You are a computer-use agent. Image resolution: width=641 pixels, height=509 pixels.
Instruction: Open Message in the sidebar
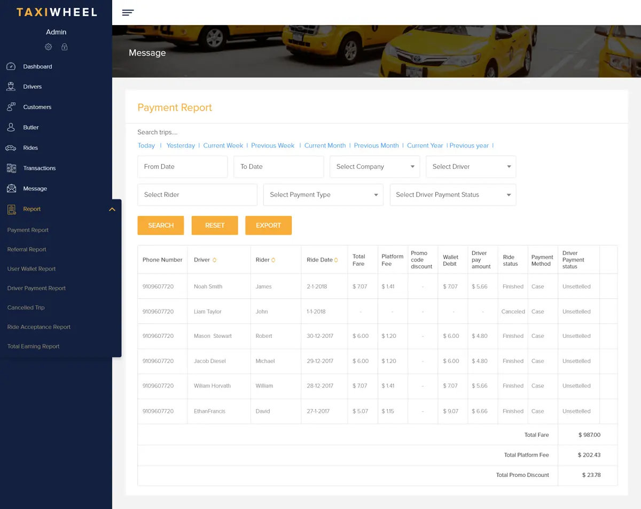click(x=35, y=189)
